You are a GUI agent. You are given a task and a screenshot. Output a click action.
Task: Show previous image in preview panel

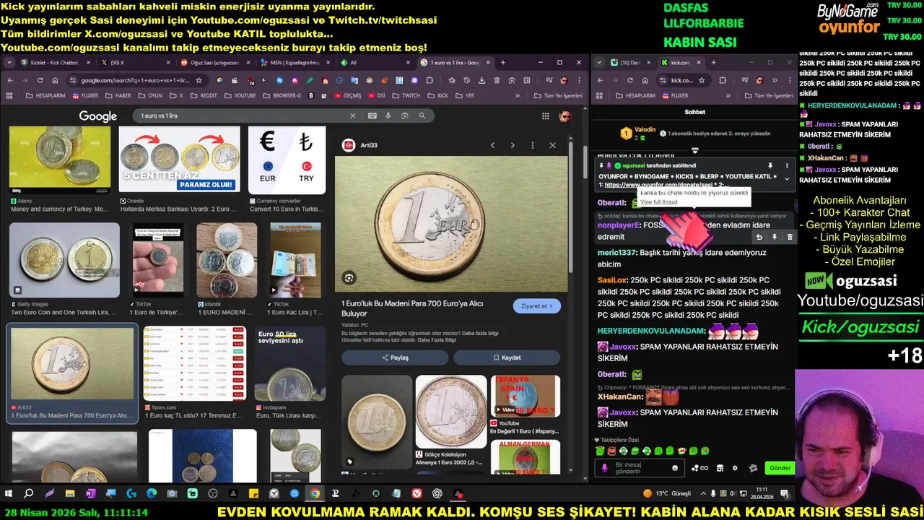coord(493,145)
